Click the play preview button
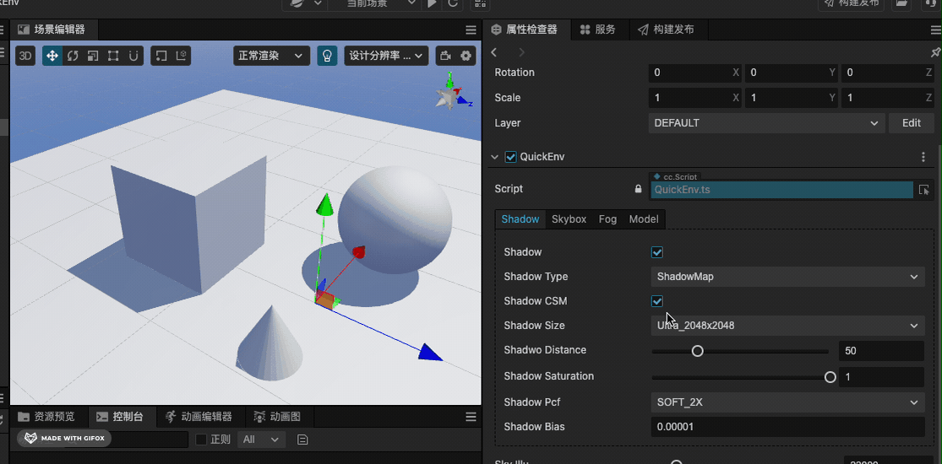 [432, 3]
